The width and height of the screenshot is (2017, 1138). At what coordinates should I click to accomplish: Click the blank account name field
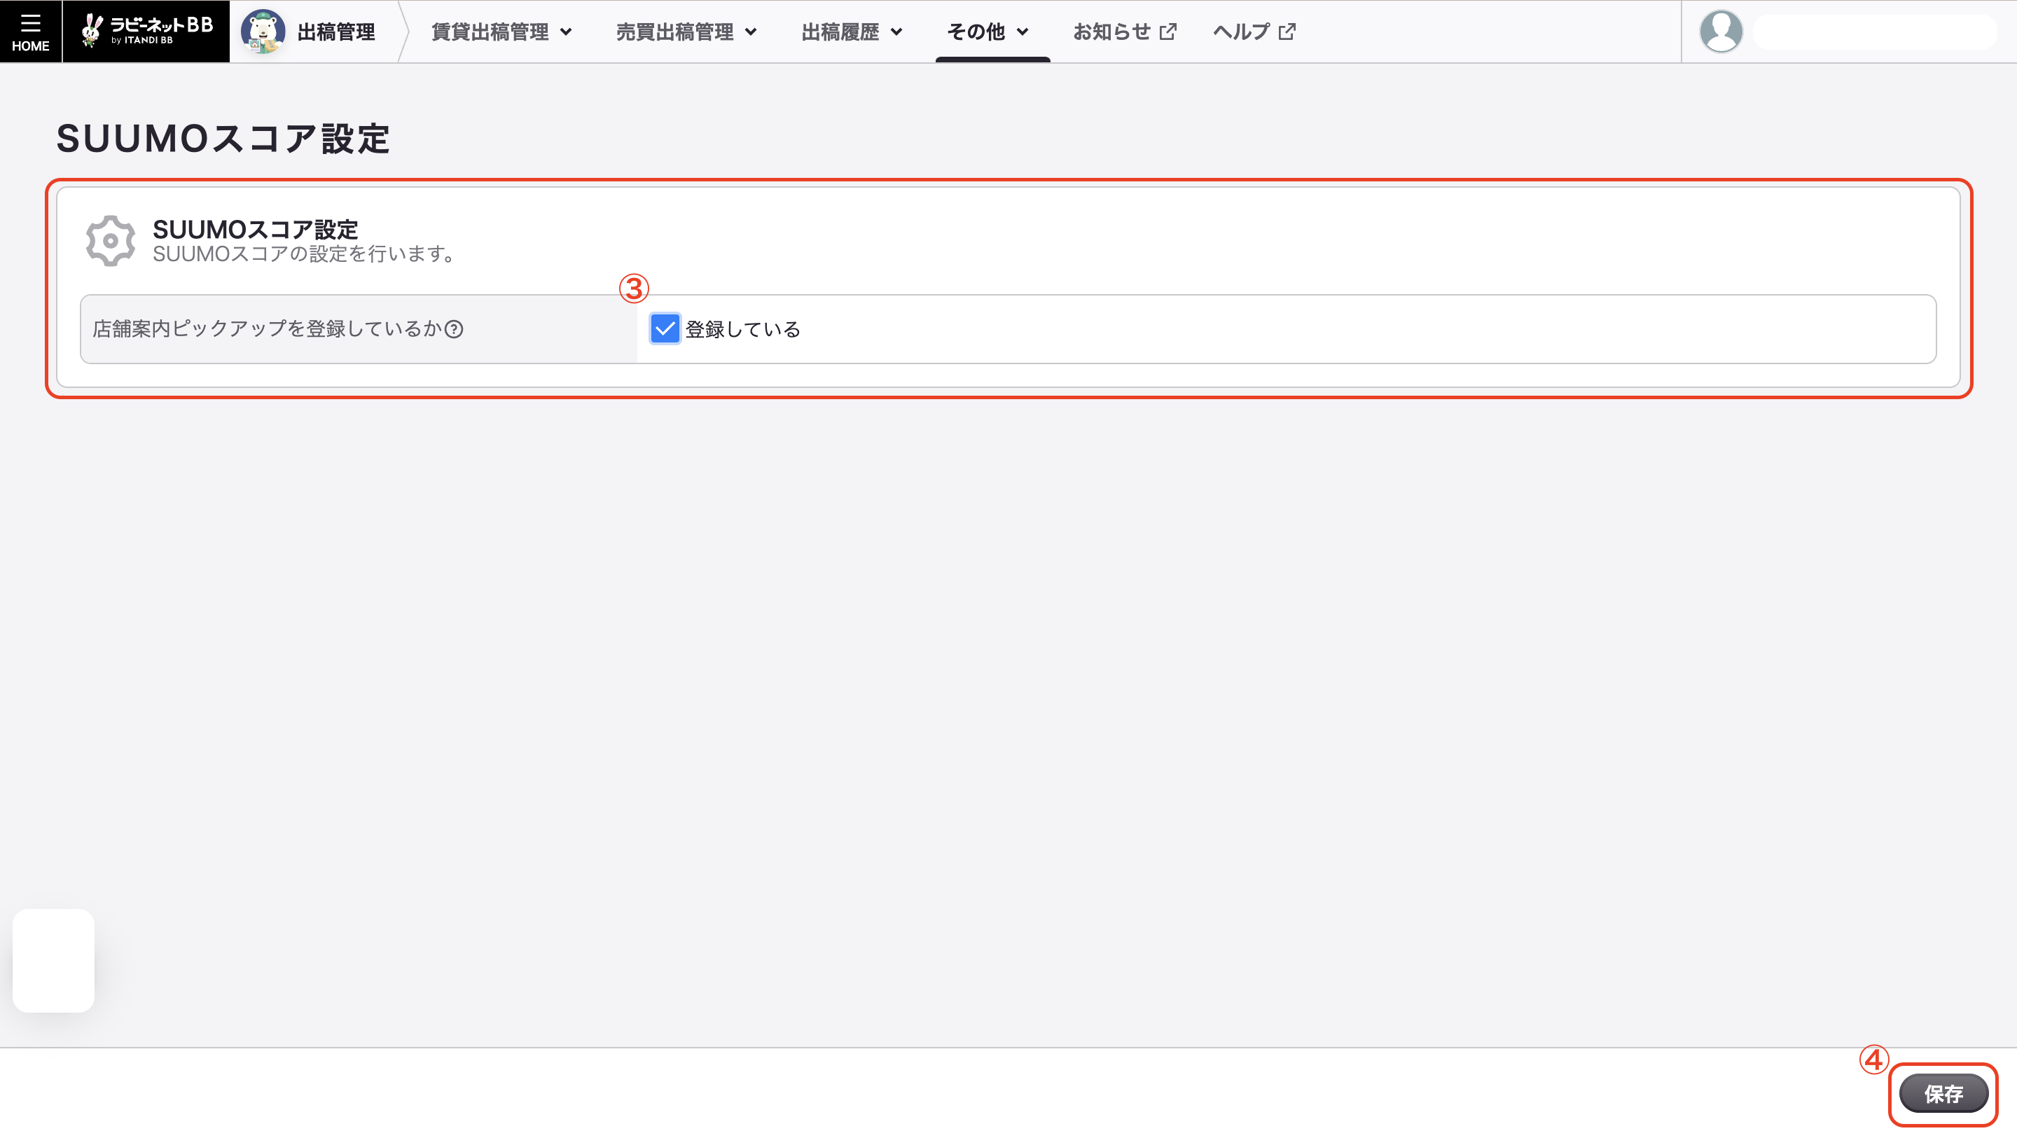(x=1873, y=32)
